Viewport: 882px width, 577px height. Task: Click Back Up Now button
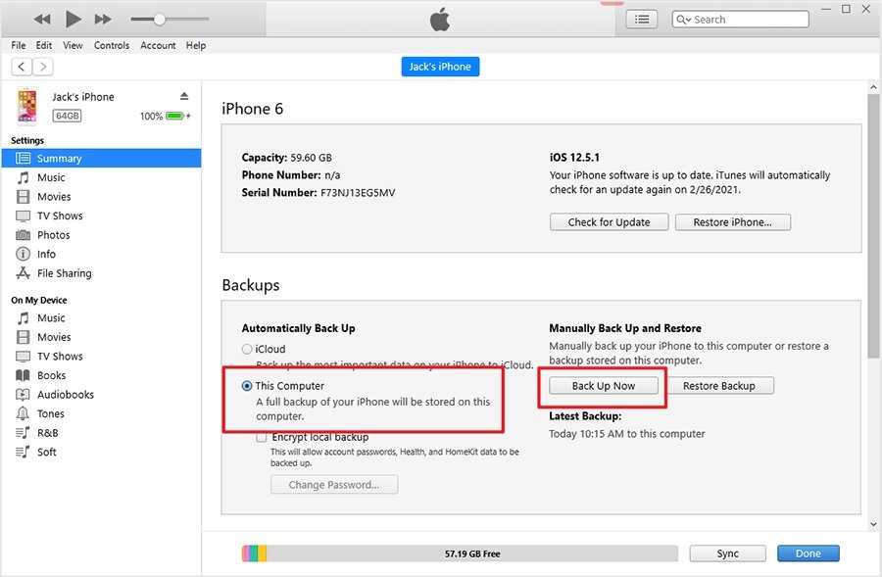pos(604,386)
